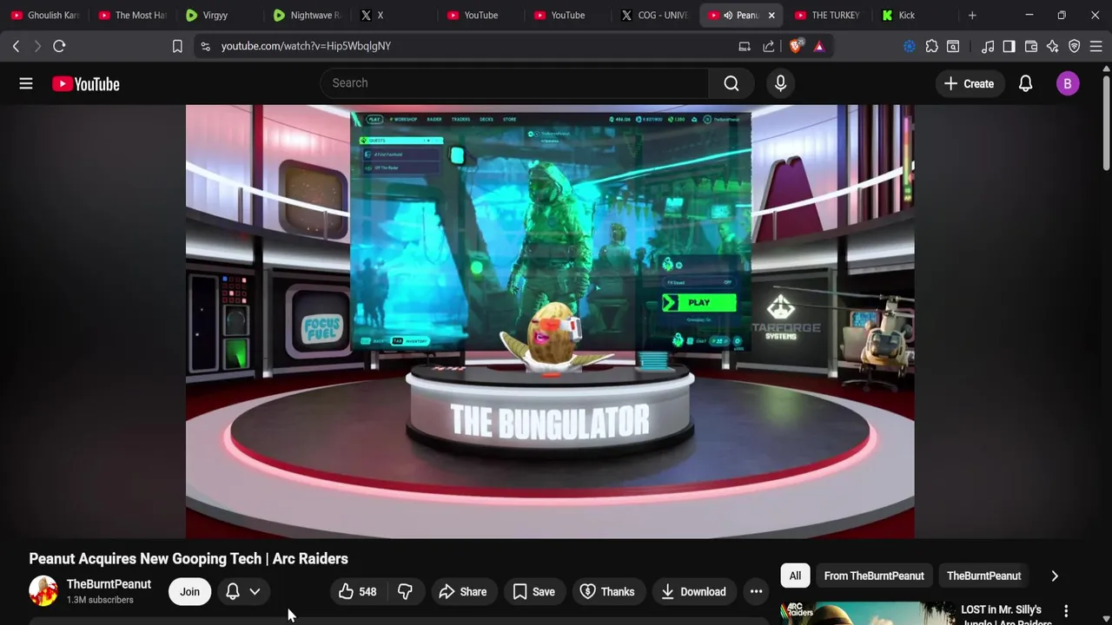
Task: Open the blue circular extension icon
Action: (x=910, y=46)
